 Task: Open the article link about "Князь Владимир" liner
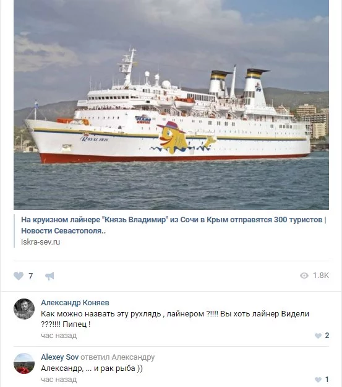click(x=174, y=225)
